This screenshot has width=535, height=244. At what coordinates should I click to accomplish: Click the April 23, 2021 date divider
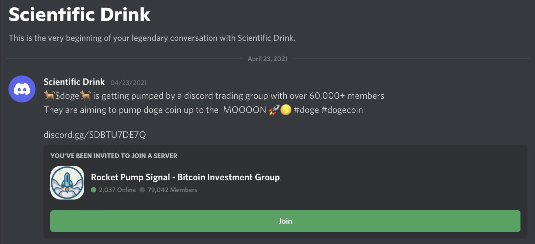pyautogui.click(x=267, y=59)
